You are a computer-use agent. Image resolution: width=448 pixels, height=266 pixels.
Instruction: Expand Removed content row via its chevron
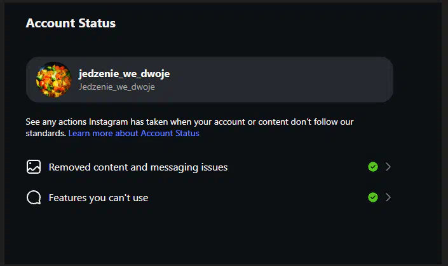[388, 167]
